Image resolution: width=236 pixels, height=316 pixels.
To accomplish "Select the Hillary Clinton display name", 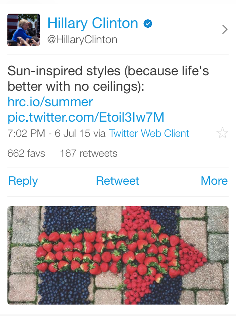I will point(93,24).
